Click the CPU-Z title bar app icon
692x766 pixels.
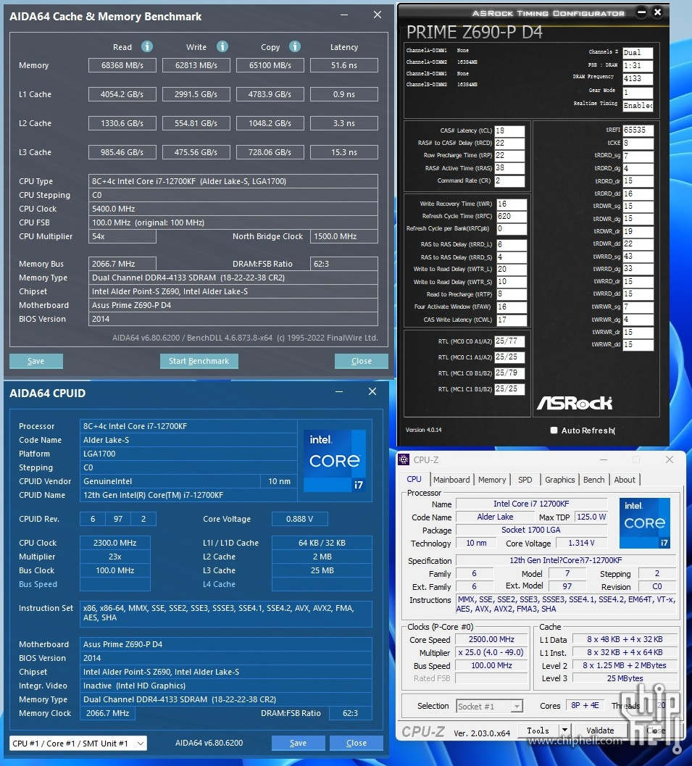point(404,459)
